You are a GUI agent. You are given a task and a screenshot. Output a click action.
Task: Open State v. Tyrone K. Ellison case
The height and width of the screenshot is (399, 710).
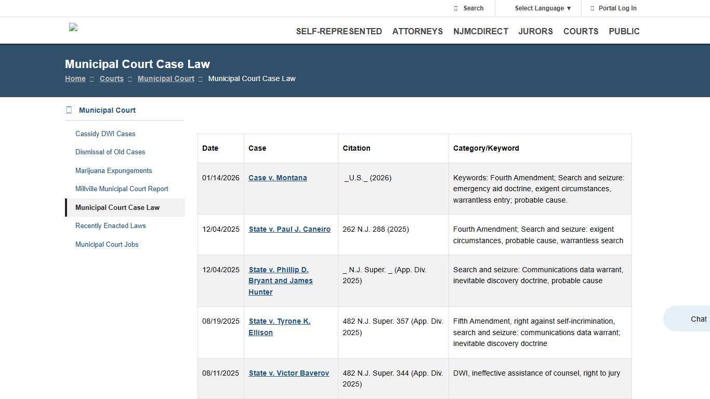(x=279, y=327)
